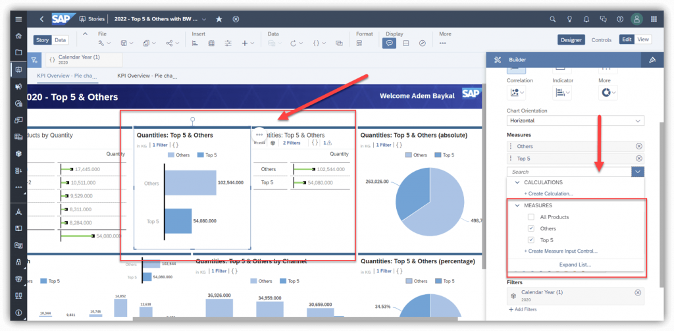This screenshot has width=674, height=331.
Task: Open the More ellipsis toolbar menu
Action: point(443,43)
